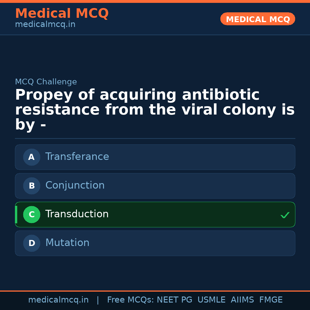Image resolution: width=310 pixels, height=310 pixels.
Task: Visit medicalmcq.in link under the header
Action: tap(45, 25)
